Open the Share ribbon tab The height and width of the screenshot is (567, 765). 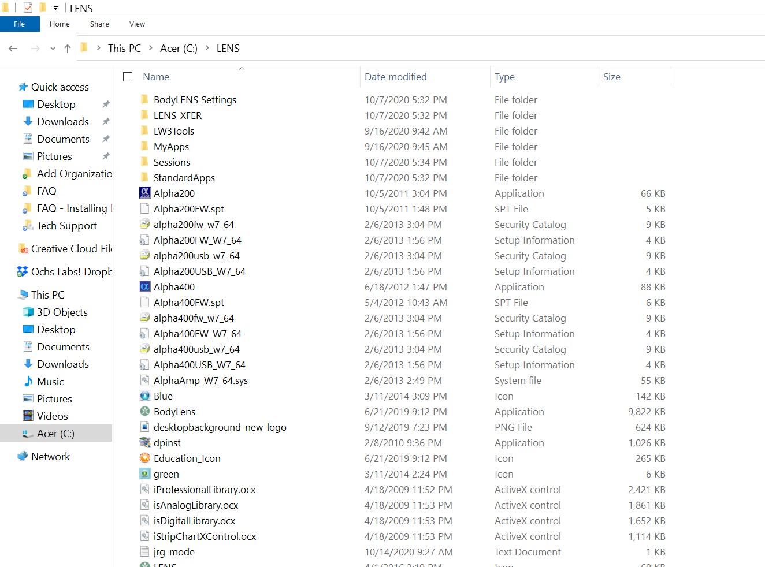pyautogui.click(x=99, y=24)
